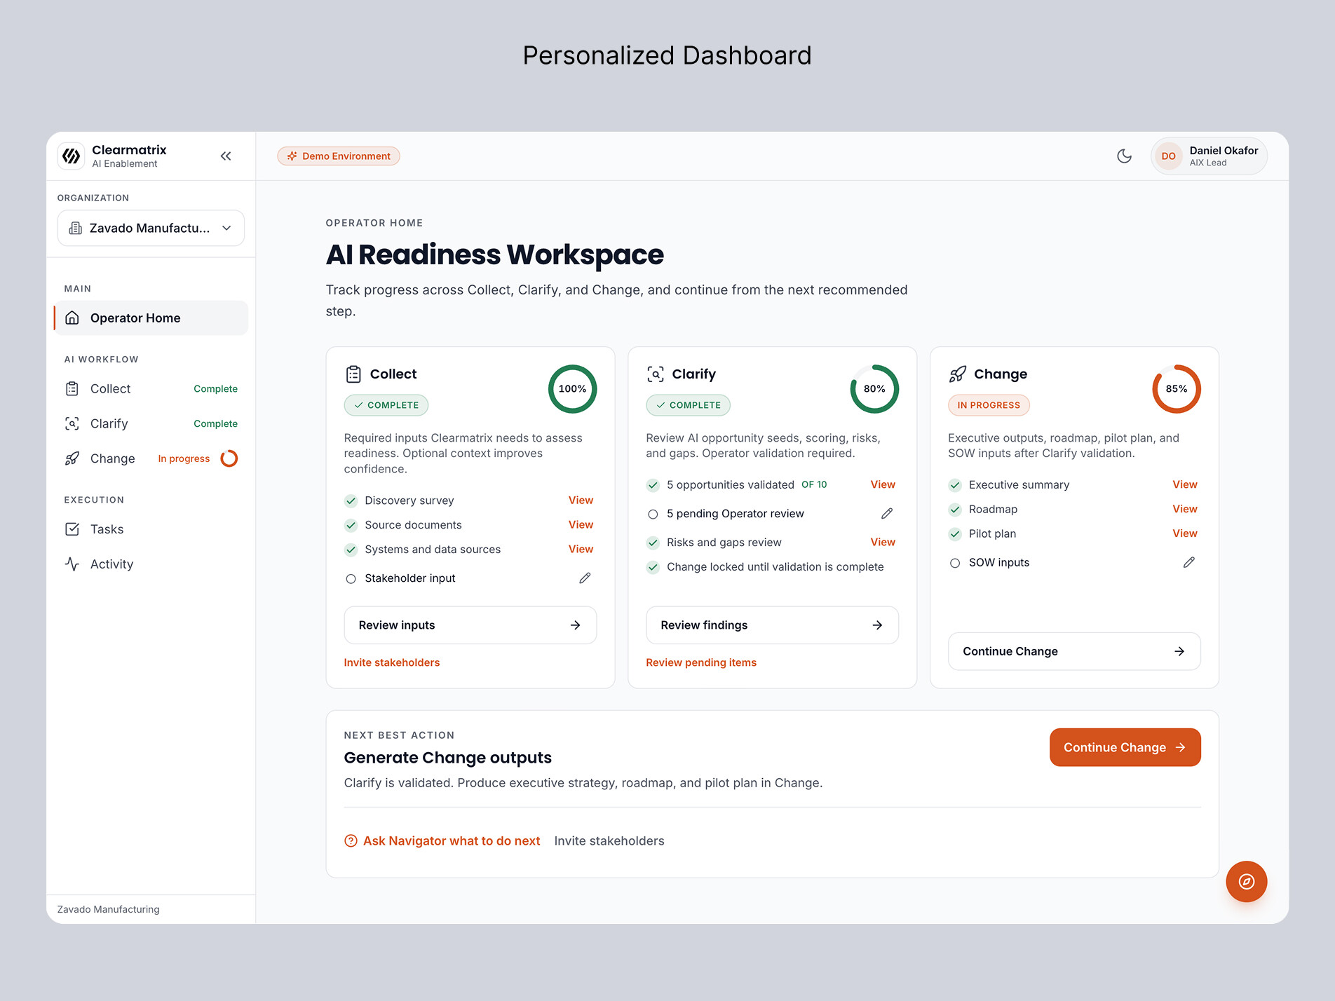Viewport: 1335px width, 1001px height.
Task: Open Activity under Execution
Action: pyautogui.click(x=151, y=564)
